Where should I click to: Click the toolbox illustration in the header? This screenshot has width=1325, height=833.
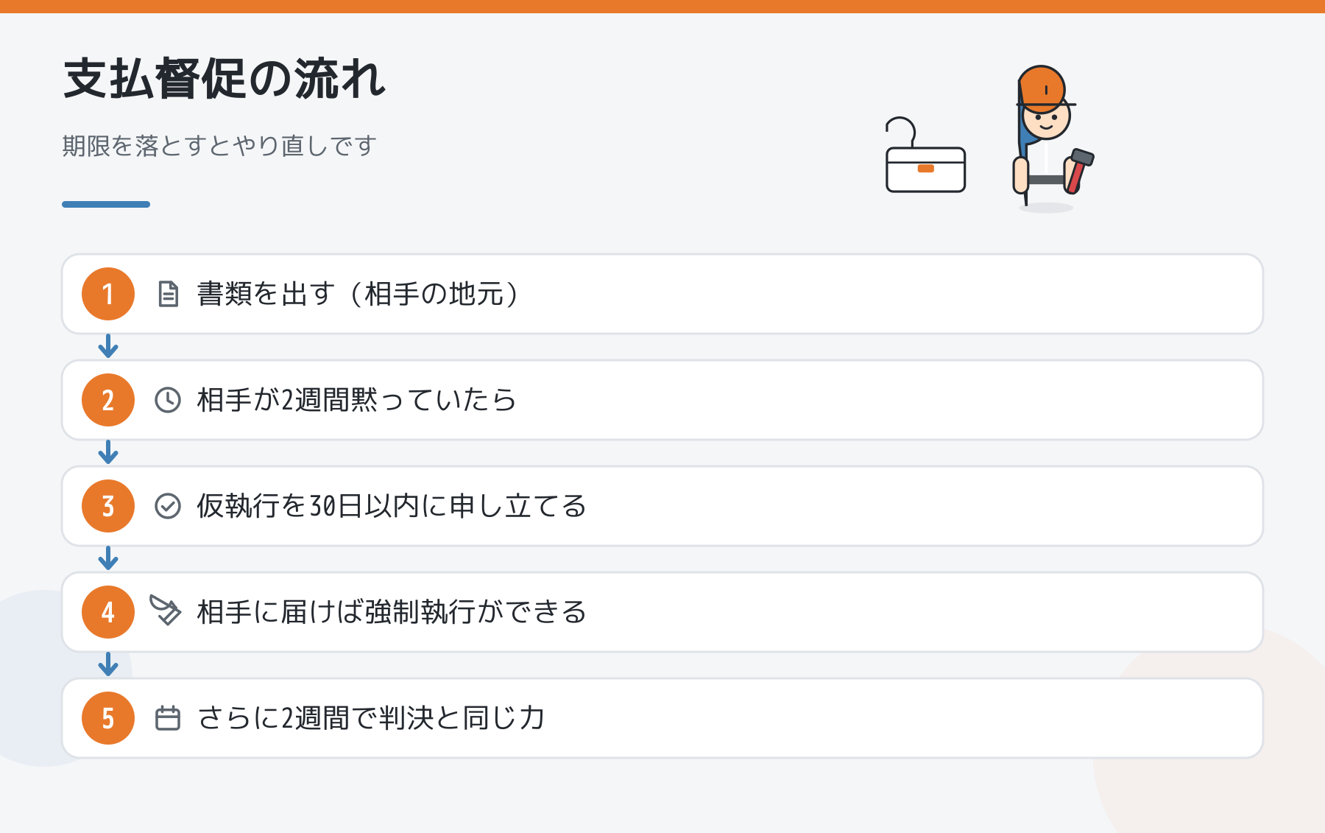click(x=925, y=155)
